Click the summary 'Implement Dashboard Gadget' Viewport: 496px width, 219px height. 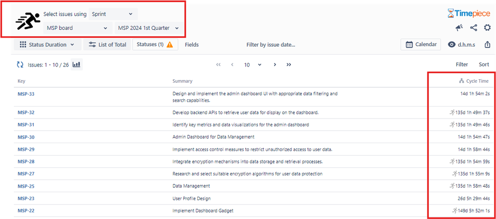coord(203,211)
